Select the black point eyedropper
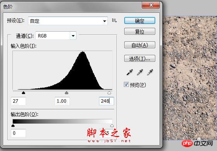 (130, 72)
